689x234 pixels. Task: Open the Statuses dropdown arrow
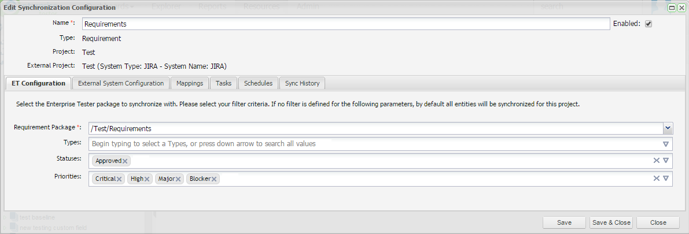pyautogui.click(x=666, y=161)
